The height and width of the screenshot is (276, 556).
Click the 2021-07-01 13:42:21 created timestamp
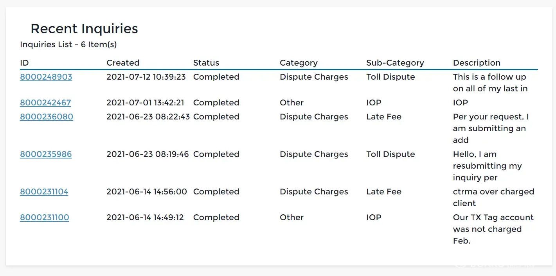(x=145, y=103)
